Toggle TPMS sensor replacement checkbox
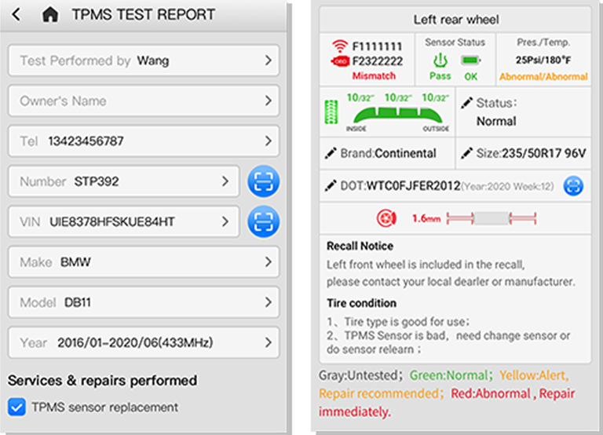The height and width of the screenshot is (435, 603). 16,408
